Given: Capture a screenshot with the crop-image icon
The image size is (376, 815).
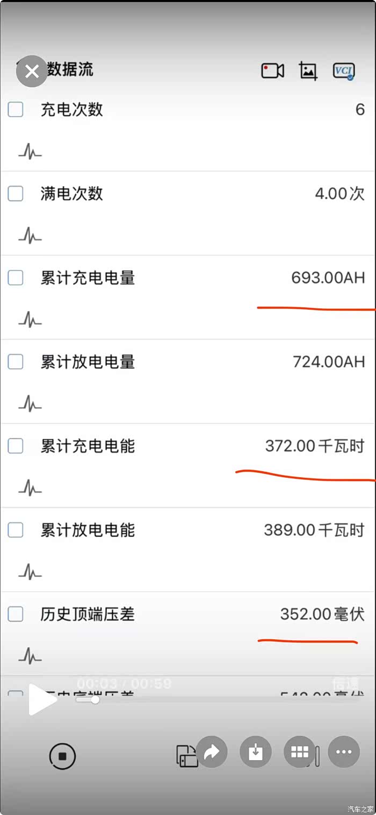Looking at the screenshot, I should coord(308,70).
